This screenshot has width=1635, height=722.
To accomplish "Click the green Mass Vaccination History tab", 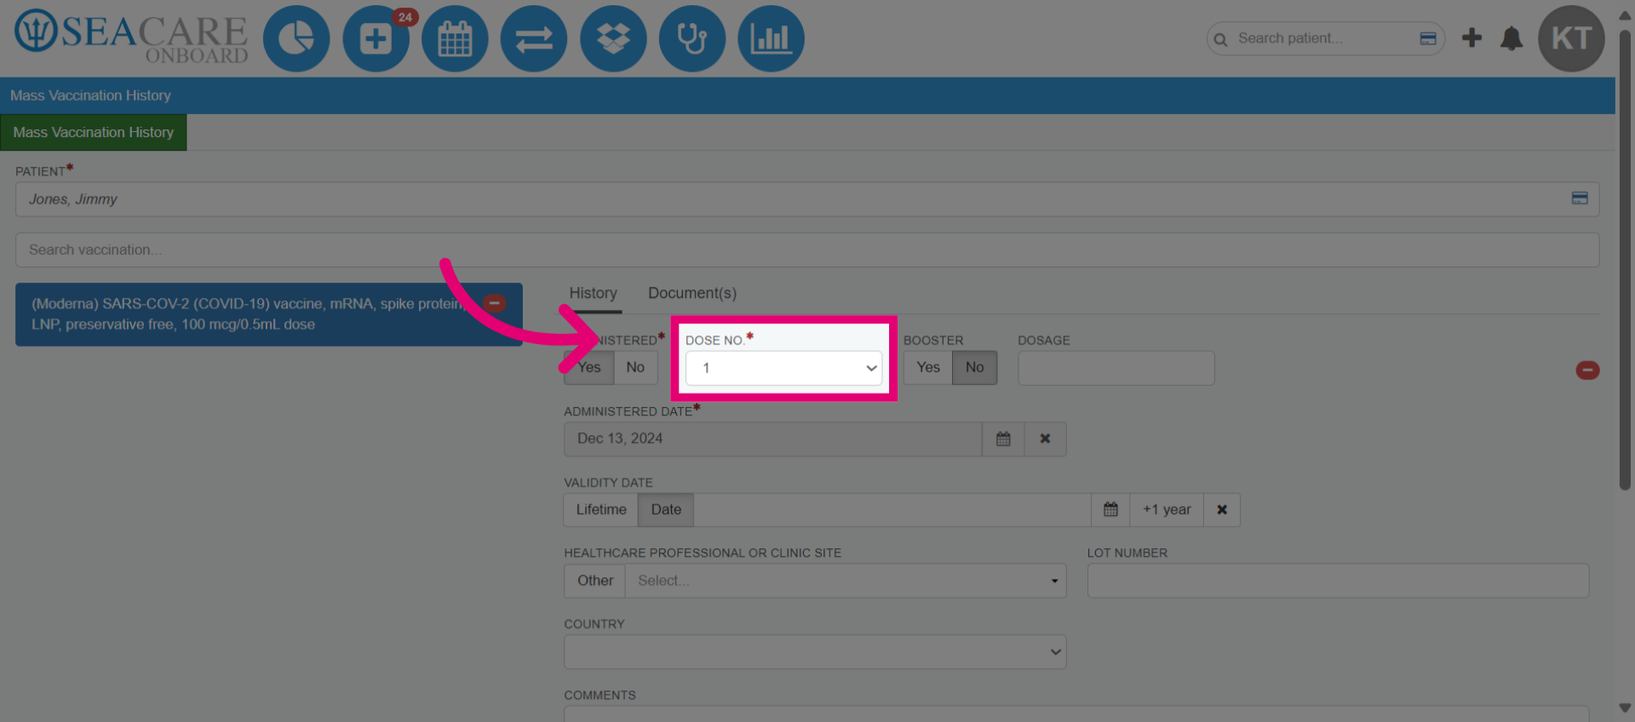I will pyautogui.click(x=94, y=133).
